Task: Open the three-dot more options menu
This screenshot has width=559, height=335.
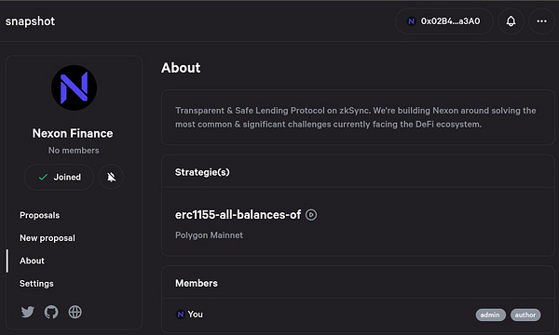Action: 542,21
